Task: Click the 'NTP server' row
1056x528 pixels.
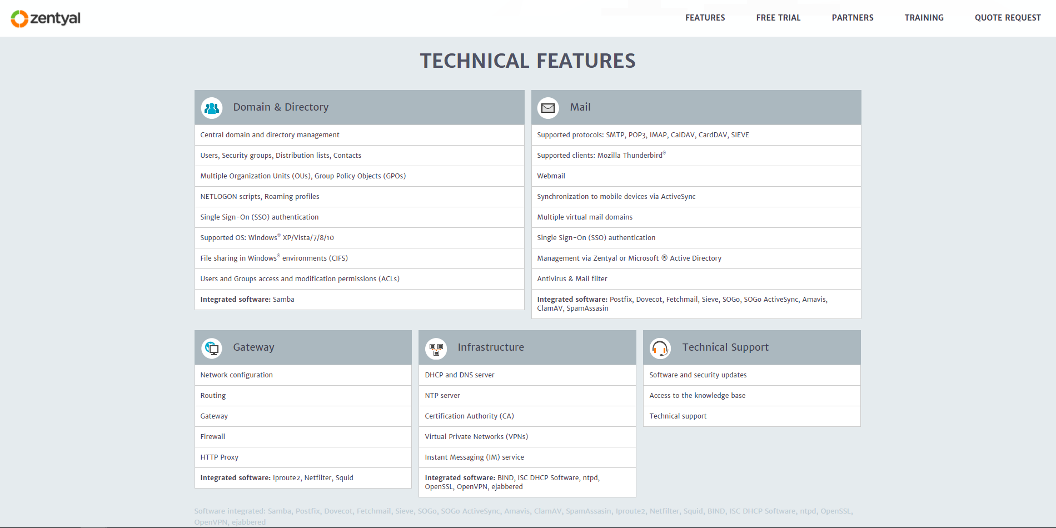Action: [x=527, y=396]
